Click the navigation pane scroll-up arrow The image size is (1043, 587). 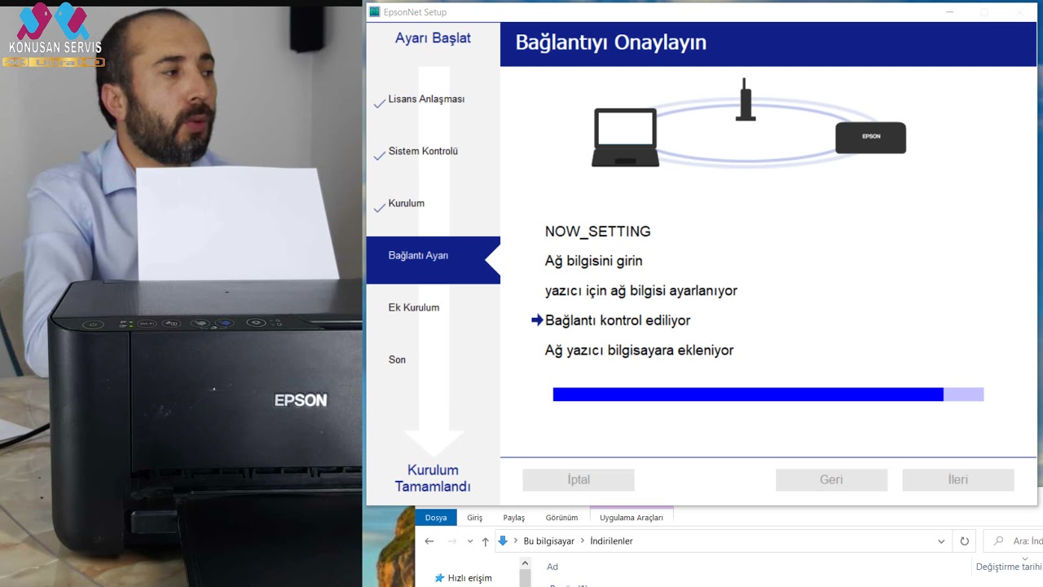click(x=525, y=563)
